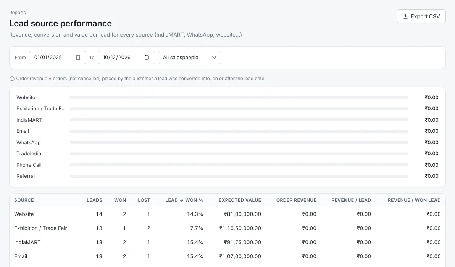This screenshot has height=267, width=455.
Task: Click the Website revenue bar
Action: 239,97
